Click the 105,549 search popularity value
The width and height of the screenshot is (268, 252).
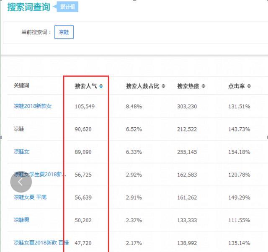85,107
